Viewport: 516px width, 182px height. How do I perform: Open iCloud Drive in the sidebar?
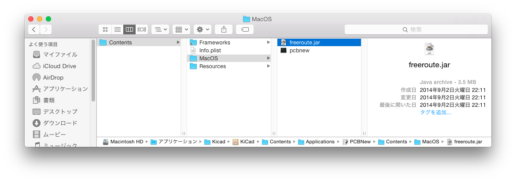54,66
